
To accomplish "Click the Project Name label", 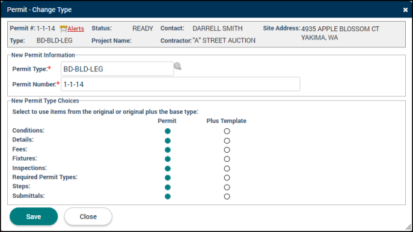I will [111, 41].
